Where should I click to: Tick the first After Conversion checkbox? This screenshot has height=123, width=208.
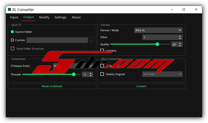click(102, 66)
